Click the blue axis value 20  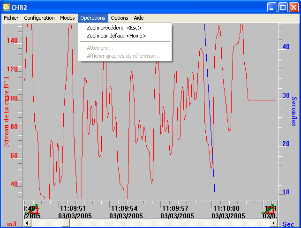point(286,144)
